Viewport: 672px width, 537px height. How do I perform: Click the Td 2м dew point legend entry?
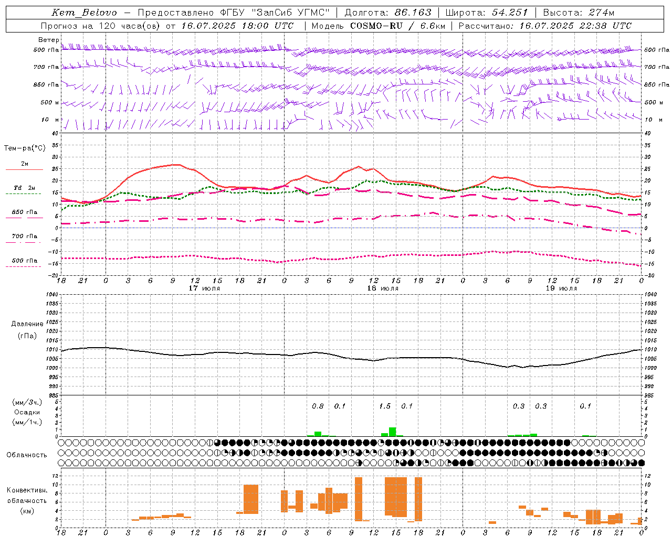tap(25, 188)
